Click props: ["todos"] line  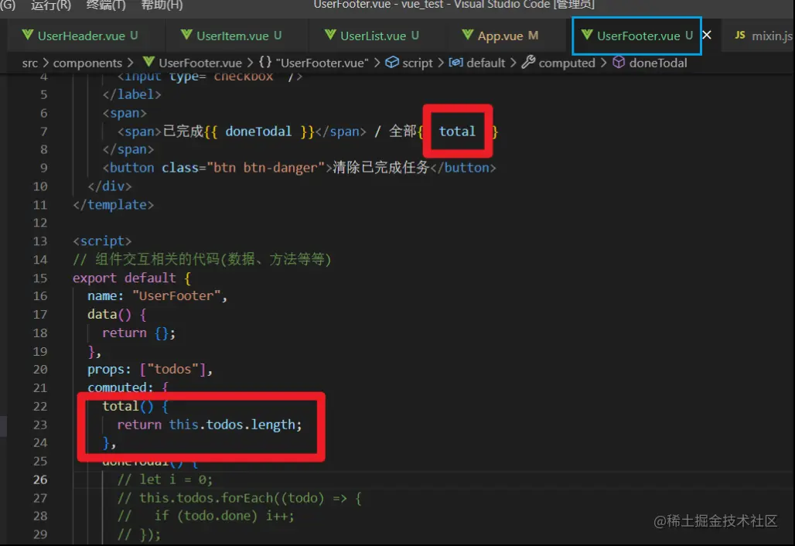150,370
